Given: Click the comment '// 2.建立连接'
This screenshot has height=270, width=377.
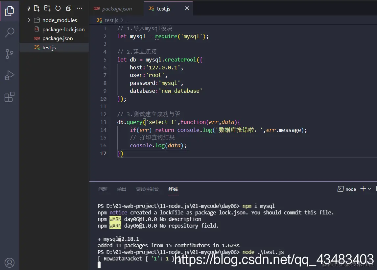Looking at the screenshot, I should pos(137,52).
